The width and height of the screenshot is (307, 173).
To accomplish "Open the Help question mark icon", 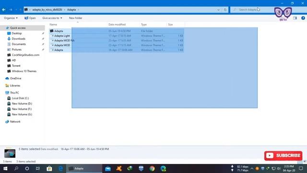I will (x=303, y=18).
